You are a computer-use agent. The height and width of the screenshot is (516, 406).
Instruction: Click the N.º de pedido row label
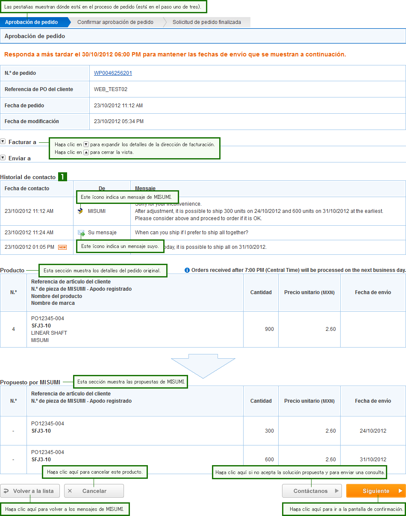21,73
